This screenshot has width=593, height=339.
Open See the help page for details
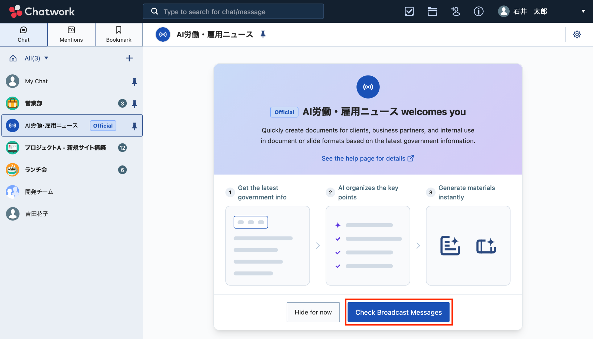368,159
